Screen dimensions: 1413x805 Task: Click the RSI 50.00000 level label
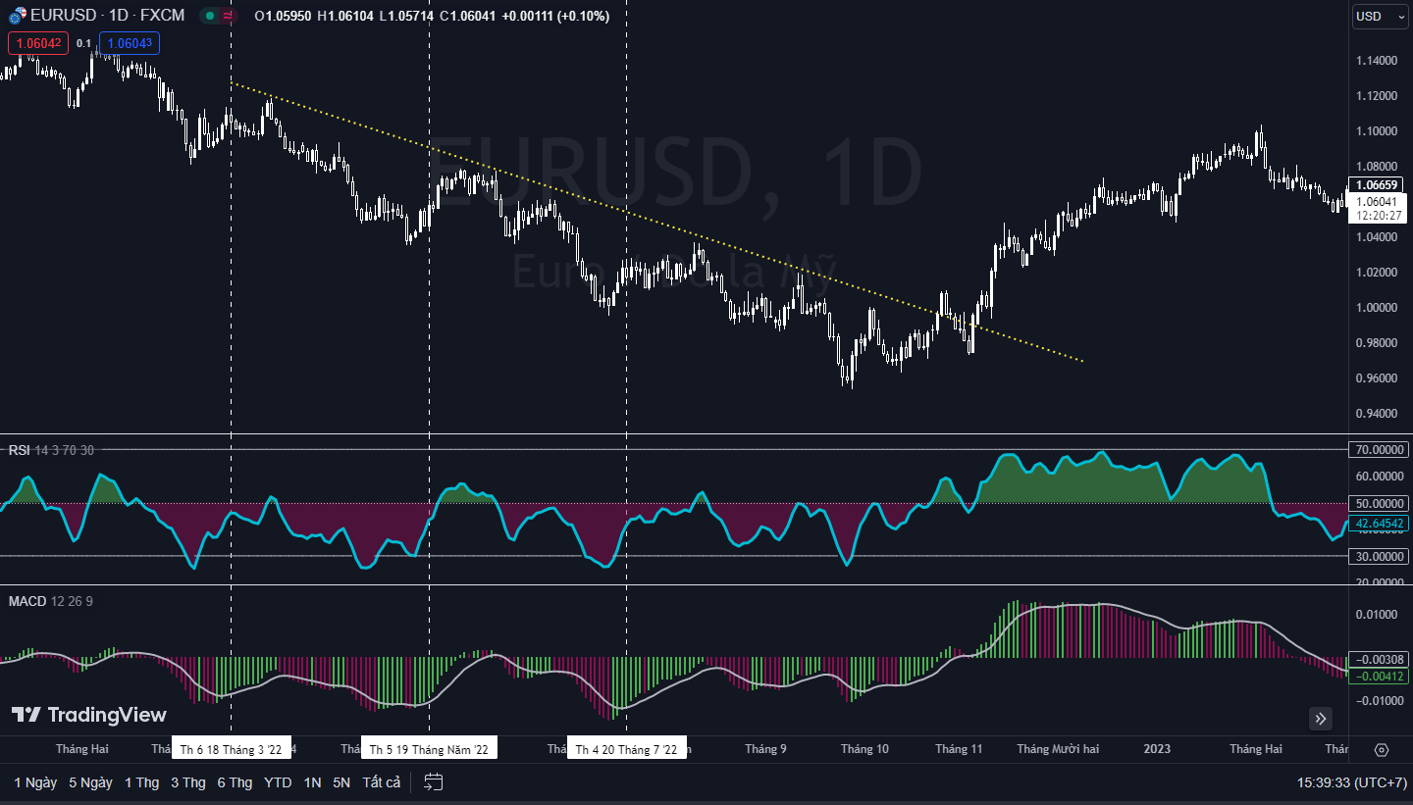click(x=1380, y=503)
